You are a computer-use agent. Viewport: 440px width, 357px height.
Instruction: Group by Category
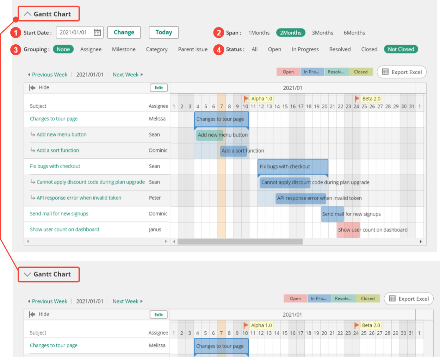coord(157,49)
